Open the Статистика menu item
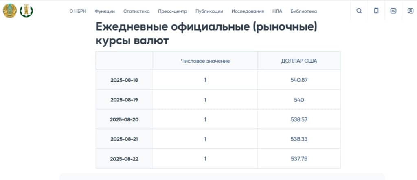The height and width of the screenshot is (180, 417). tap(136, 11)
